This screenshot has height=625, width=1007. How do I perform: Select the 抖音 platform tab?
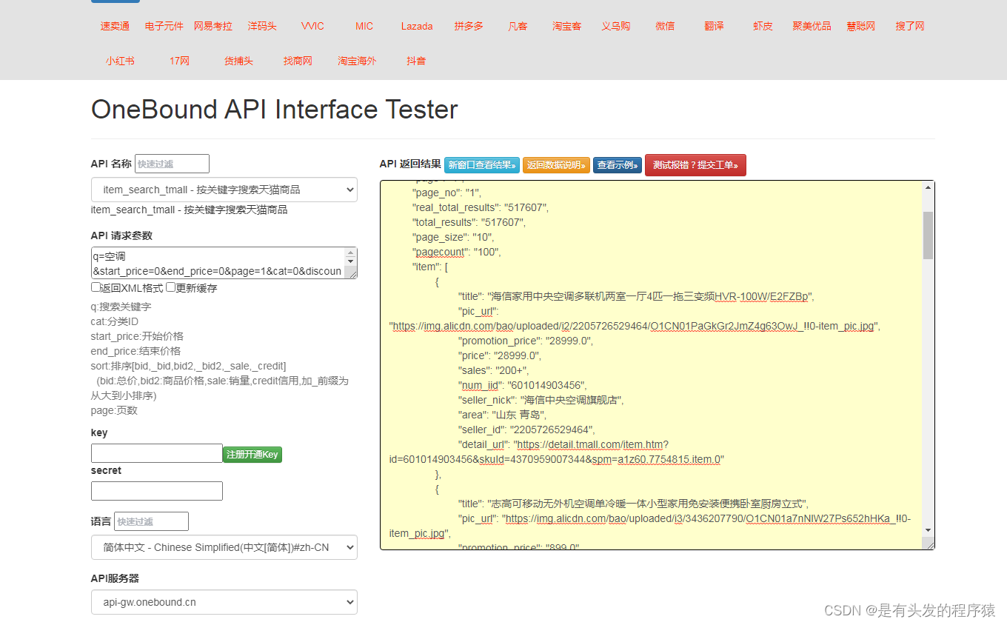click(416, 61)
